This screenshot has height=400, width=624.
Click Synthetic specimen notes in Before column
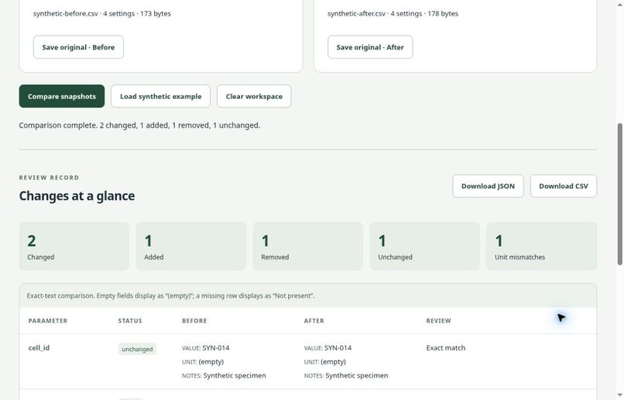[x=235, y=376]
